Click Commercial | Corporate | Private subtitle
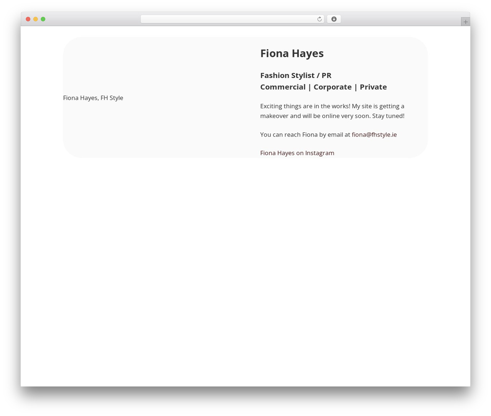491x416 pixels. click(323, 87)
